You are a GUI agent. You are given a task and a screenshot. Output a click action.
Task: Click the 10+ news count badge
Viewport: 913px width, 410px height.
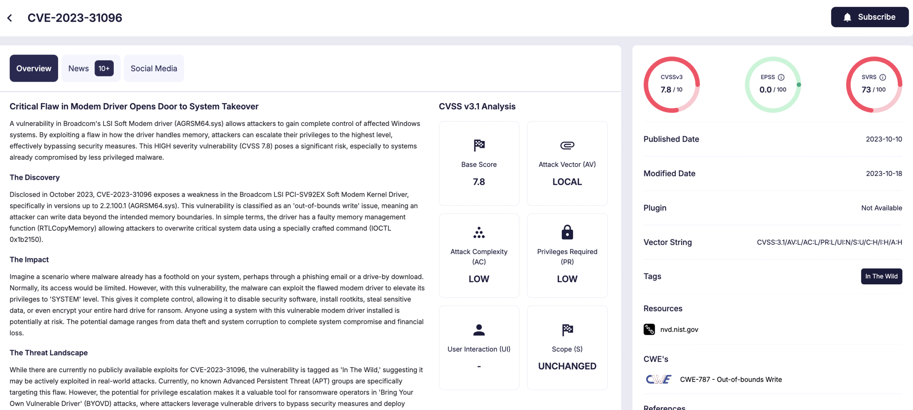(104, 68)
